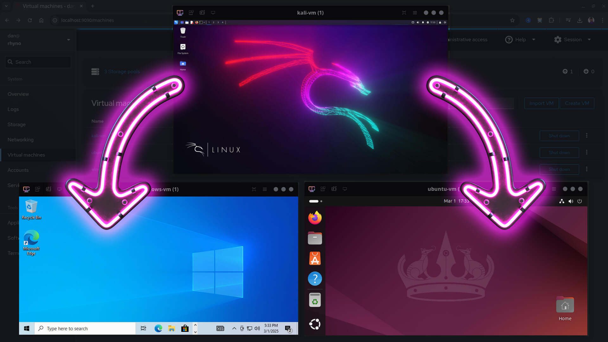Image resolution: width=608 pixels, height=342 pixels.
Task: Click the Ubuntu network icon in the top bar
Action: (562, 201)
